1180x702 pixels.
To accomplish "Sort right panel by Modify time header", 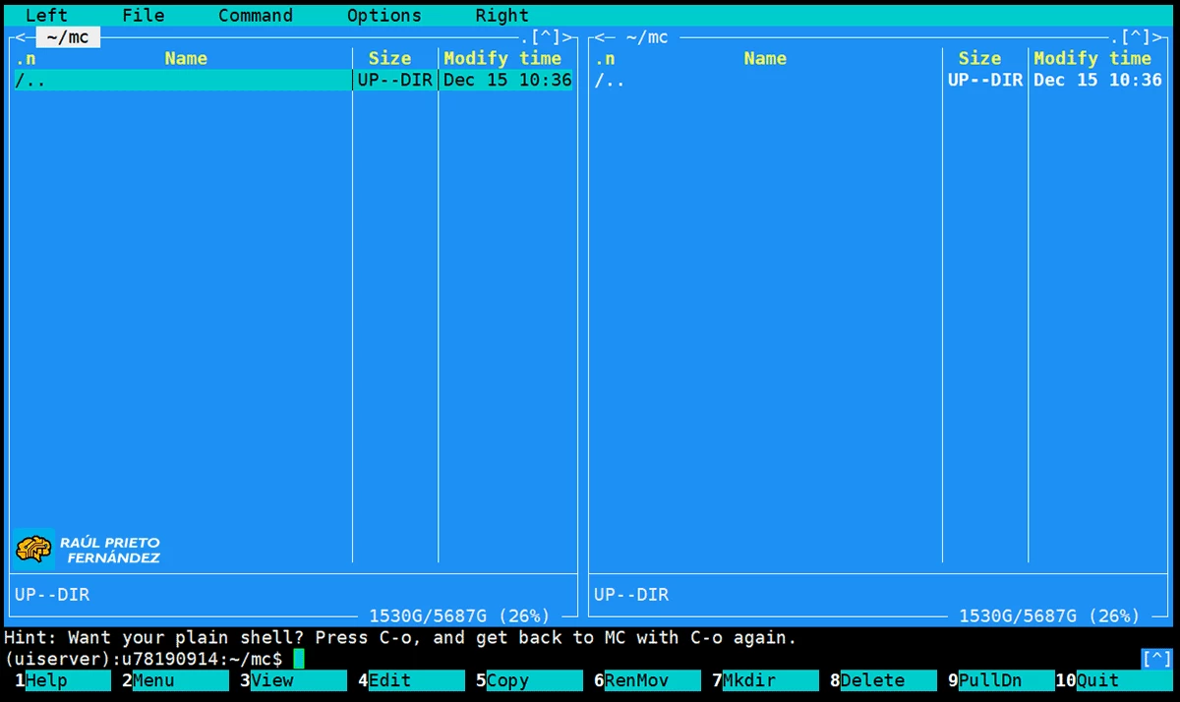I will 1097,59.
